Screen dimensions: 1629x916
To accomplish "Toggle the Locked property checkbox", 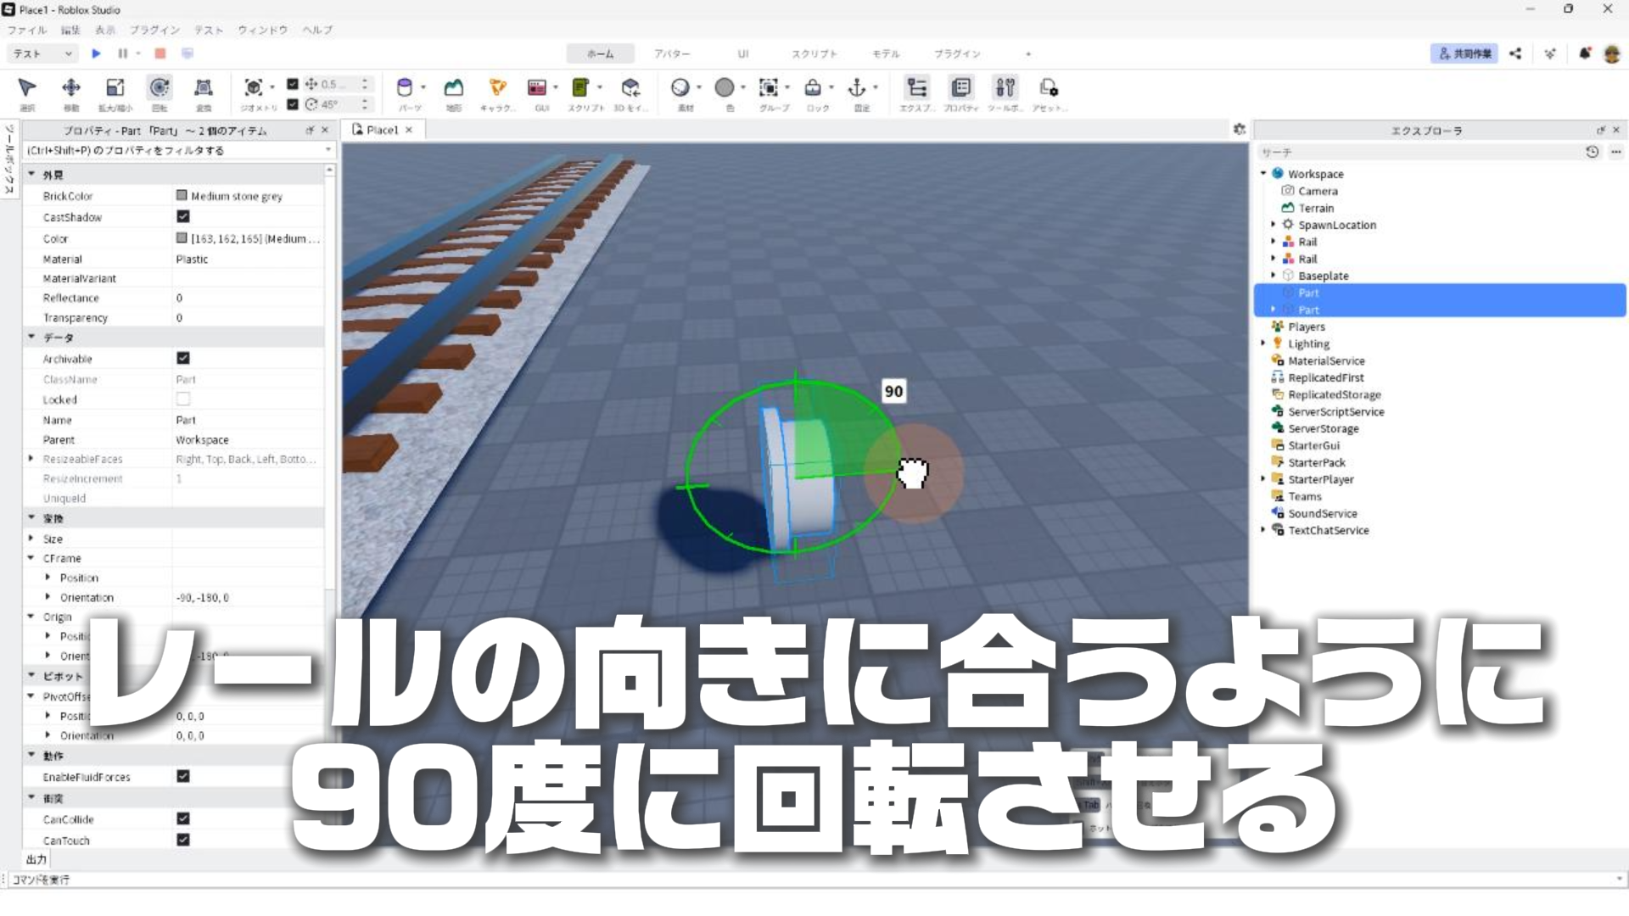I will pos(183,399).
